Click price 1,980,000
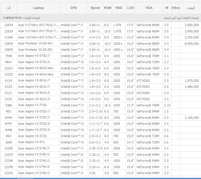This screenshot has height=179, width=201. 192,87
